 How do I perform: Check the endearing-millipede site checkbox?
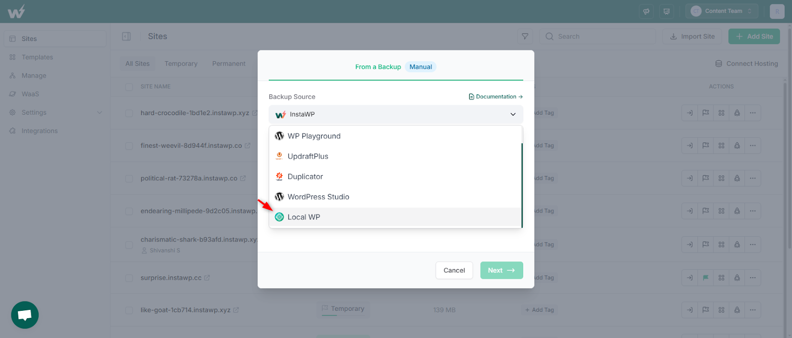click(129, 211)
